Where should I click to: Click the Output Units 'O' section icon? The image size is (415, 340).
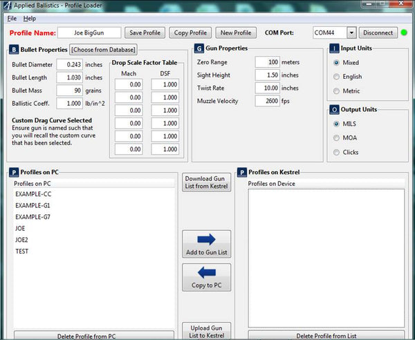[335, 109]
